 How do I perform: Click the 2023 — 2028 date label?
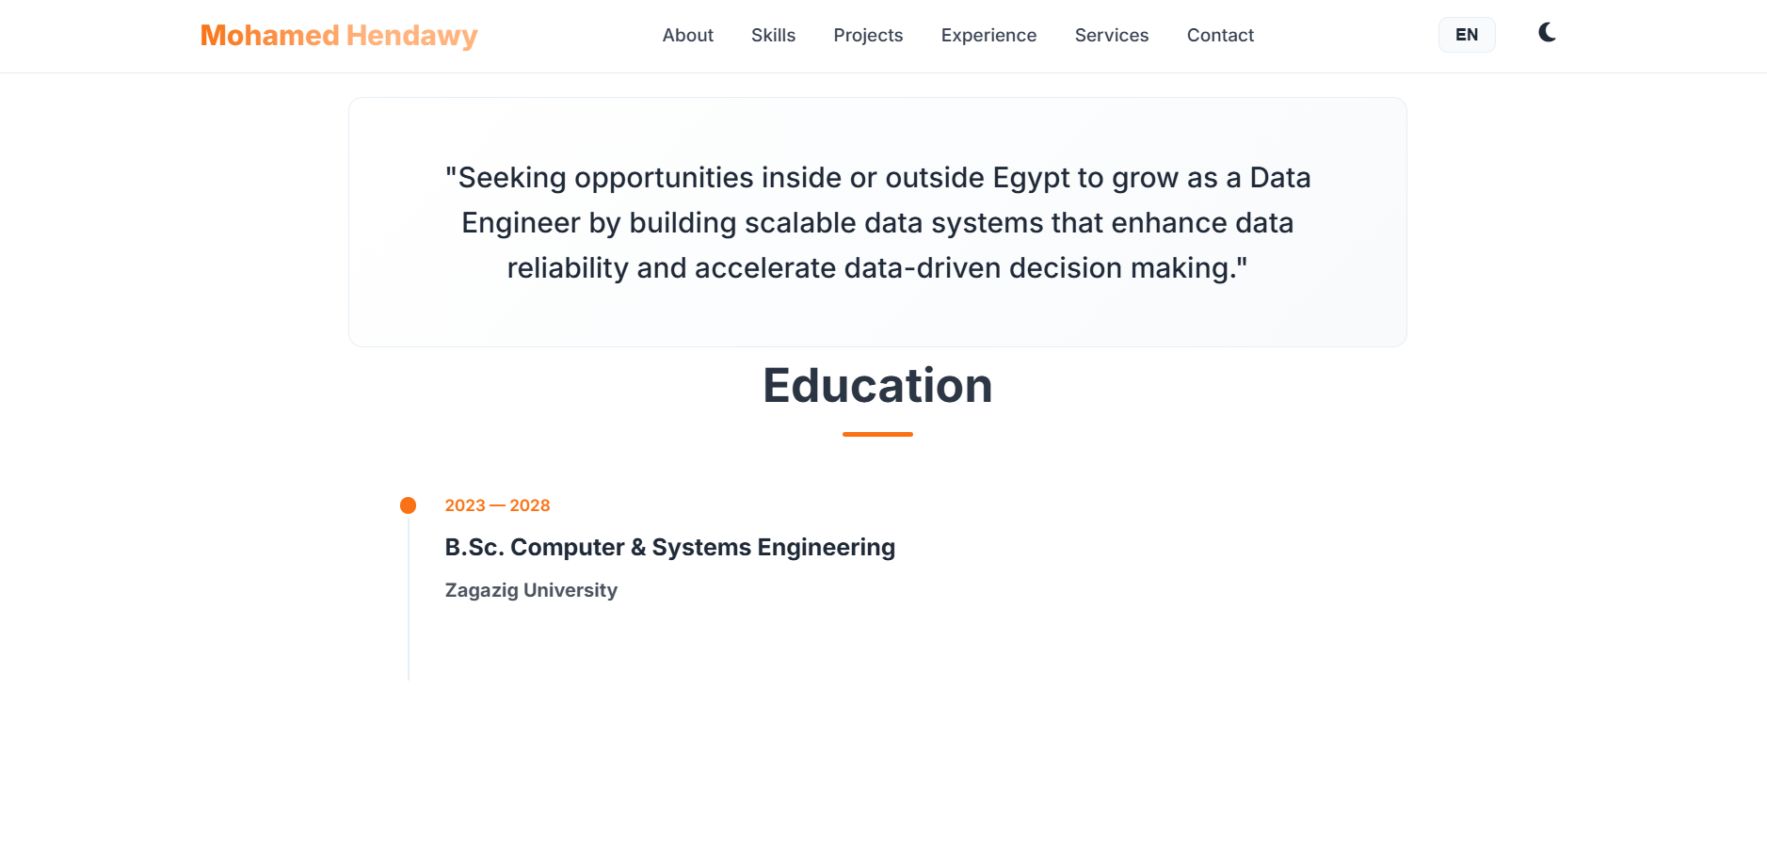click(x=497, y=505)
